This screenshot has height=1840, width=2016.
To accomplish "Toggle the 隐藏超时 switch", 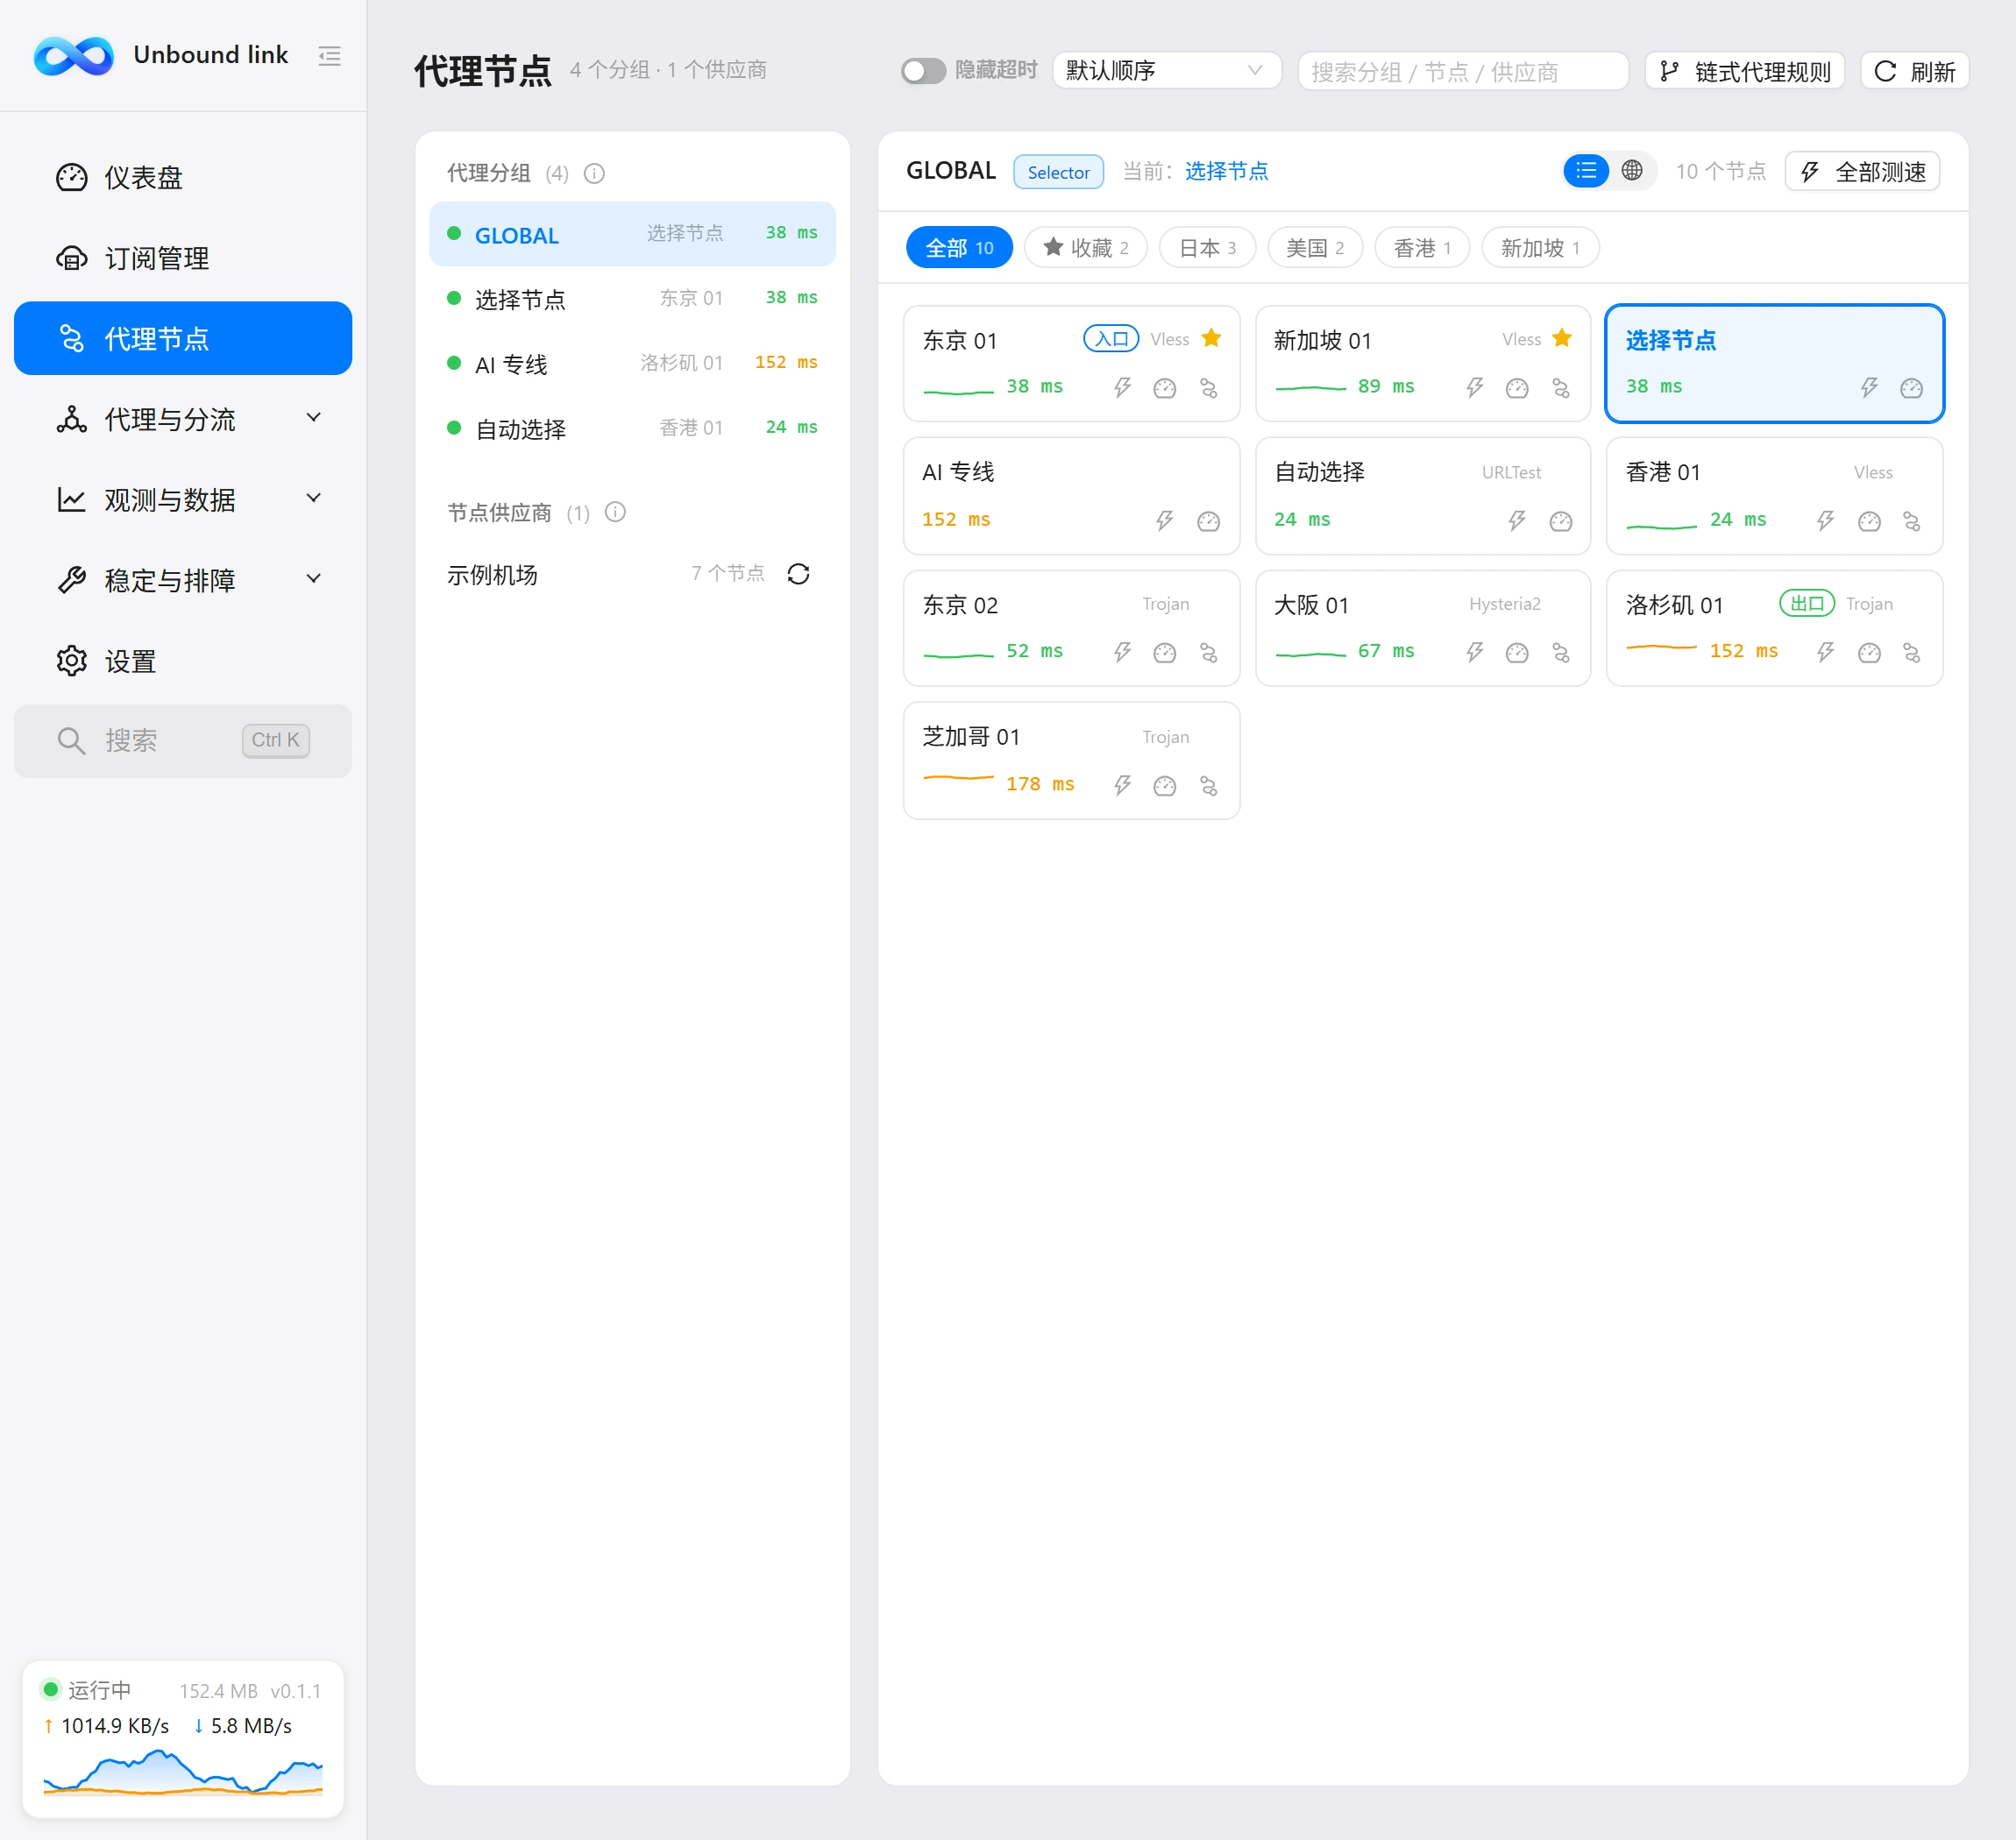I will [923, 71].
